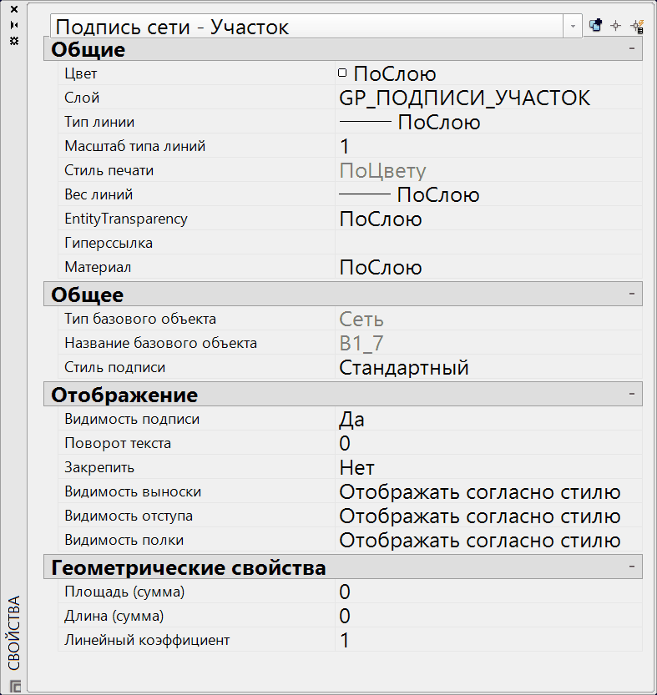Collapse the Общие section

(632, 48)
